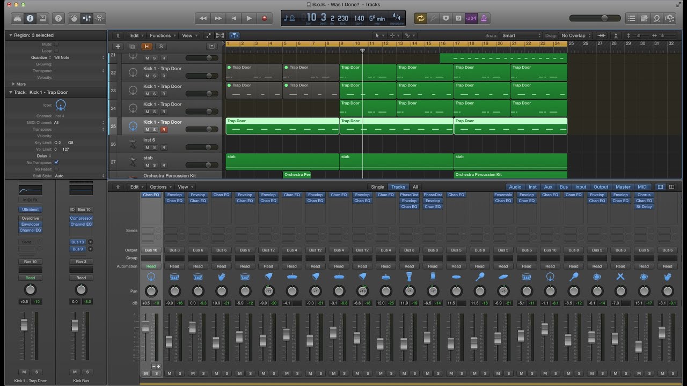687x386 pixels.
Task: Open Quick Help question mark icon
Action: coord(59,18)
